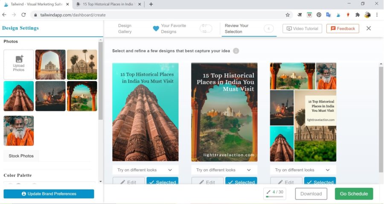Select the night river lights photo
Screen dimensions: 384x204
point(50,96)
